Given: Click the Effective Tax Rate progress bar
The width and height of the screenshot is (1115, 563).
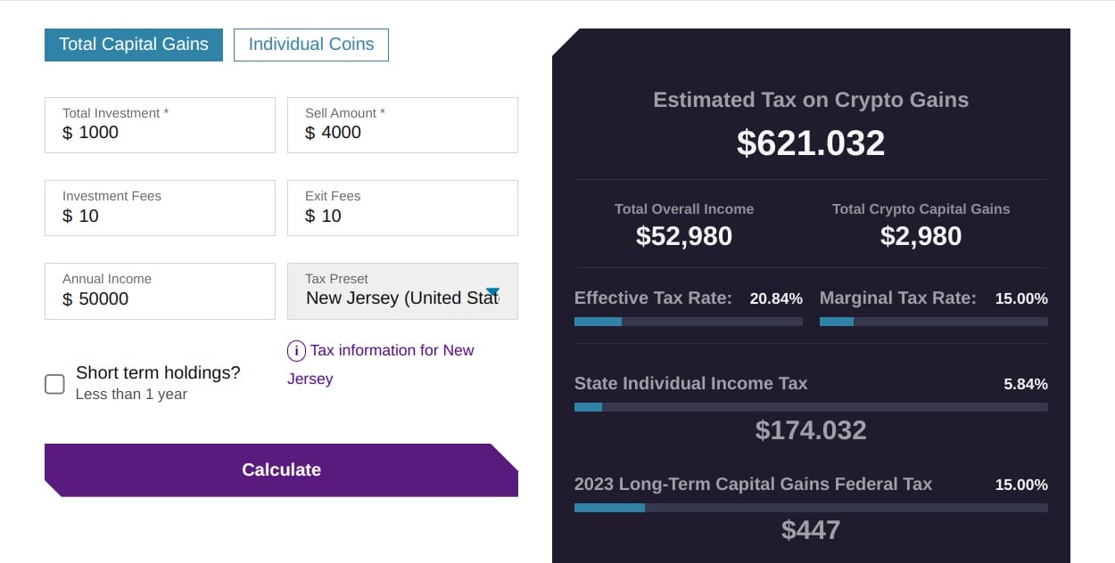Looking at the screenshot, I should 688,322.
